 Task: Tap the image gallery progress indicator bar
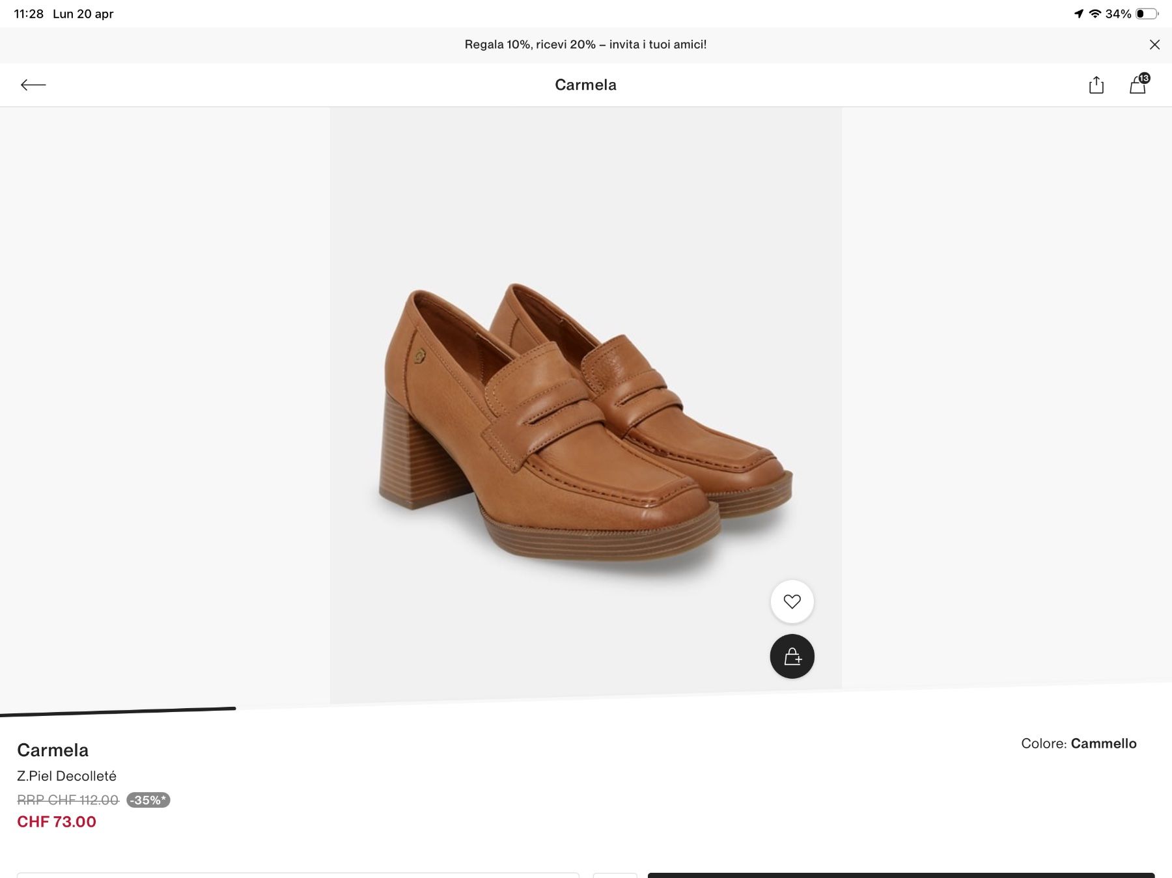point(118,711)
